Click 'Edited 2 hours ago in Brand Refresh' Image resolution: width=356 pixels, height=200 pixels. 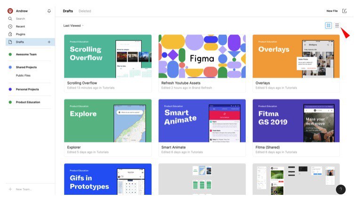(186, 88)
